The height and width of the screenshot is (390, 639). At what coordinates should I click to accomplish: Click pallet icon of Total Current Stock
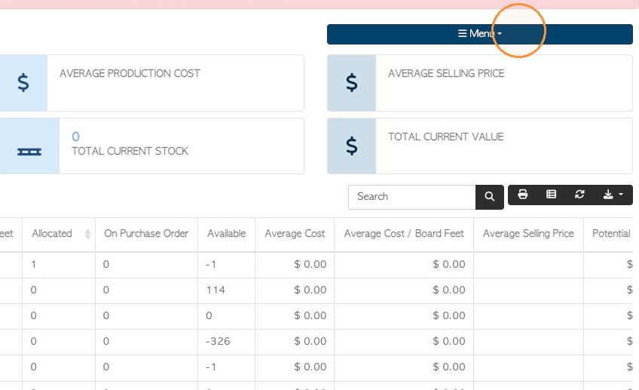click(x=29, y=152)
